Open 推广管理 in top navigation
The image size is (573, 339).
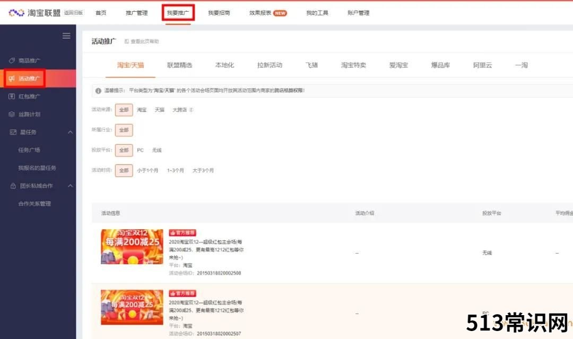click(137, 13)
